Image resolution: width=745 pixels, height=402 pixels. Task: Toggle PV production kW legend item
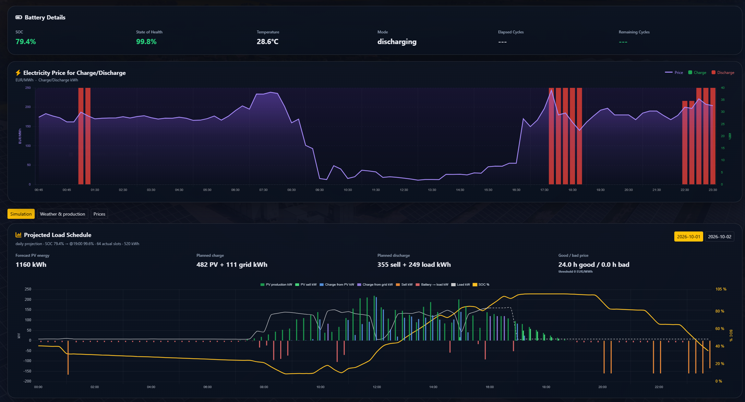click(x=276, y=285)
